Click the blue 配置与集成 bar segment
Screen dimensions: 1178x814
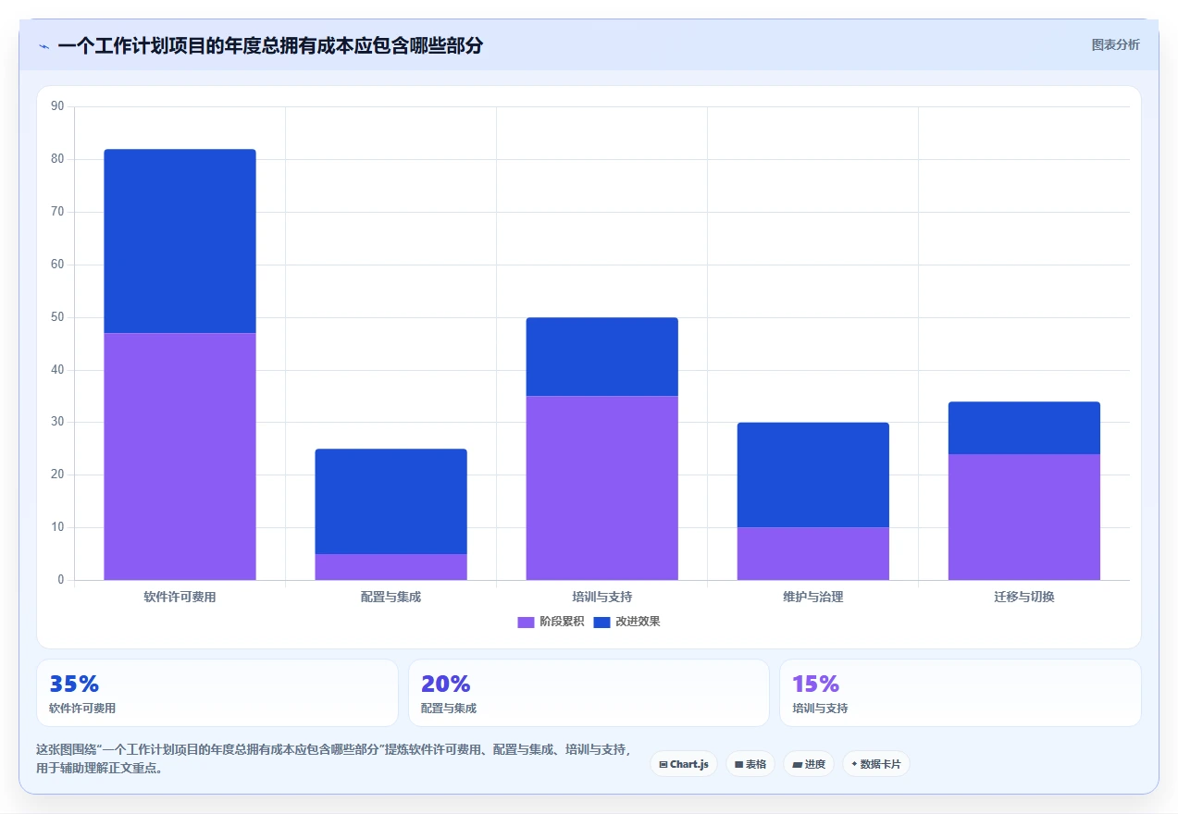(391, 501)
